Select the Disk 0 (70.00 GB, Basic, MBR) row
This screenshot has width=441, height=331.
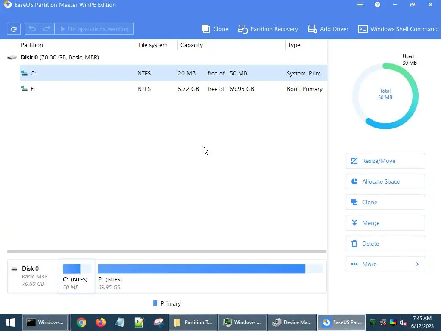click(167, 57)
